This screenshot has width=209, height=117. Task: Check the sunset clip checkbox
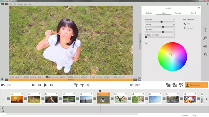point(12,94)
